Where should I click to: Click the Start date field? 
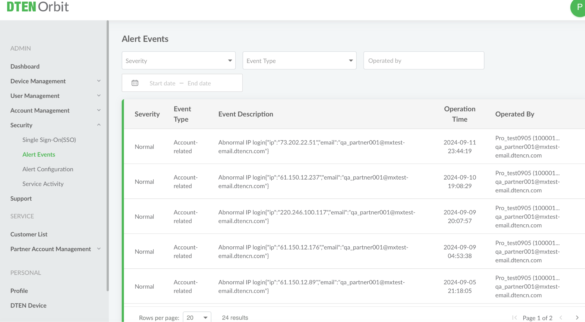tap(162, 83)
